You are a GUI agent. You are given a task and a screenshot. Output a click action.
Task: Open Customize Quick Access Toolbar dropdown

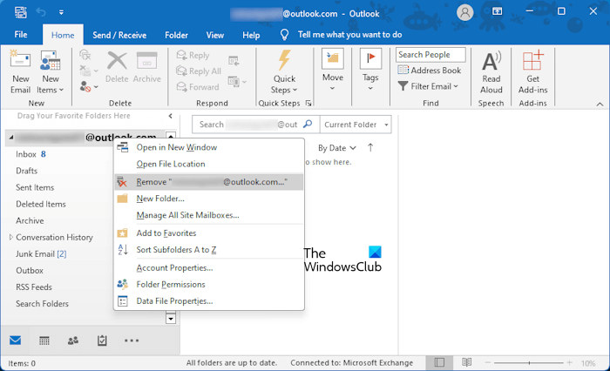click(61, 12)
